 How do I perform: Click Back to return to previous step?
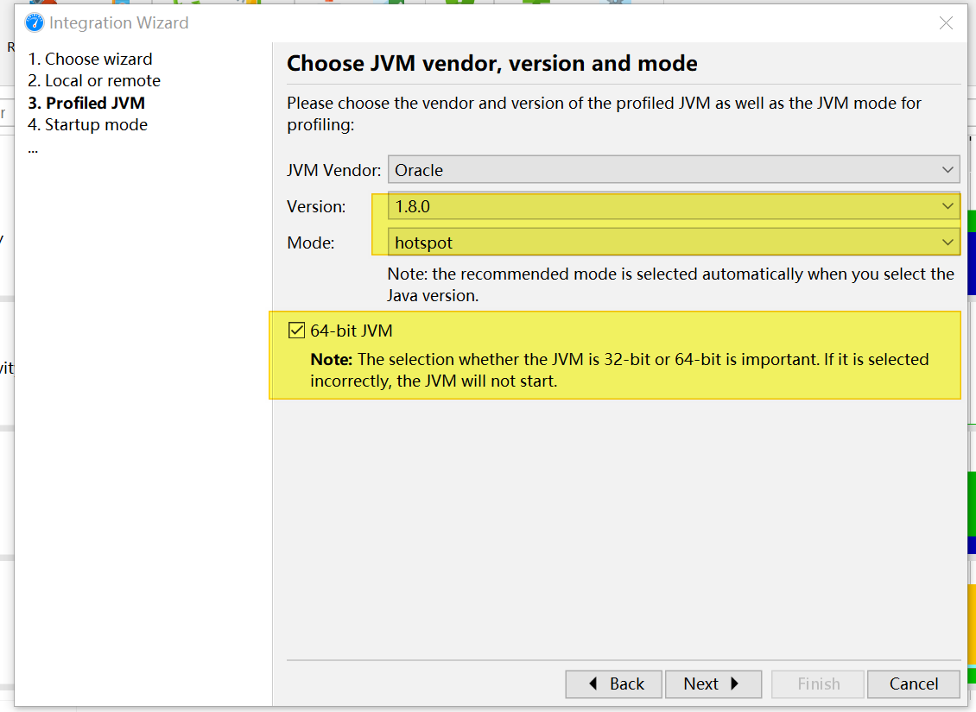click(613, 684)
